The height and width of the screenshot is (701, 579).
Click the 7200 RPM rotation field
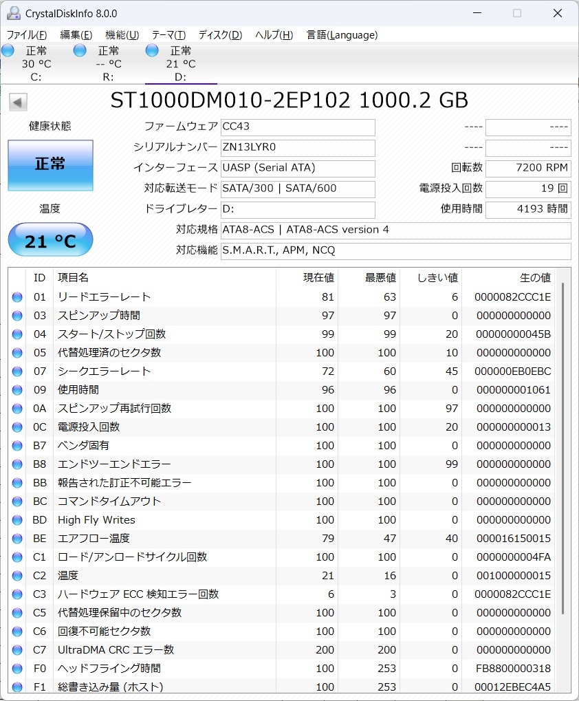(x=528, y=168)
